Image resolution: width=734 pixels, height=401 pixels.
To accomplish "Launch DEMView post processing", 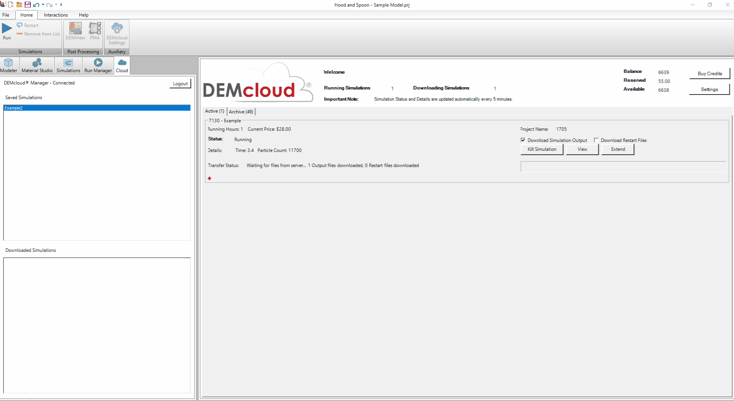I will 75,31.
